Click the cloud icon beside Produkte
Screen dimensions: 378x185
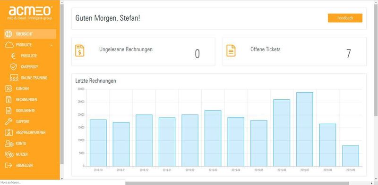coord(9,45)
